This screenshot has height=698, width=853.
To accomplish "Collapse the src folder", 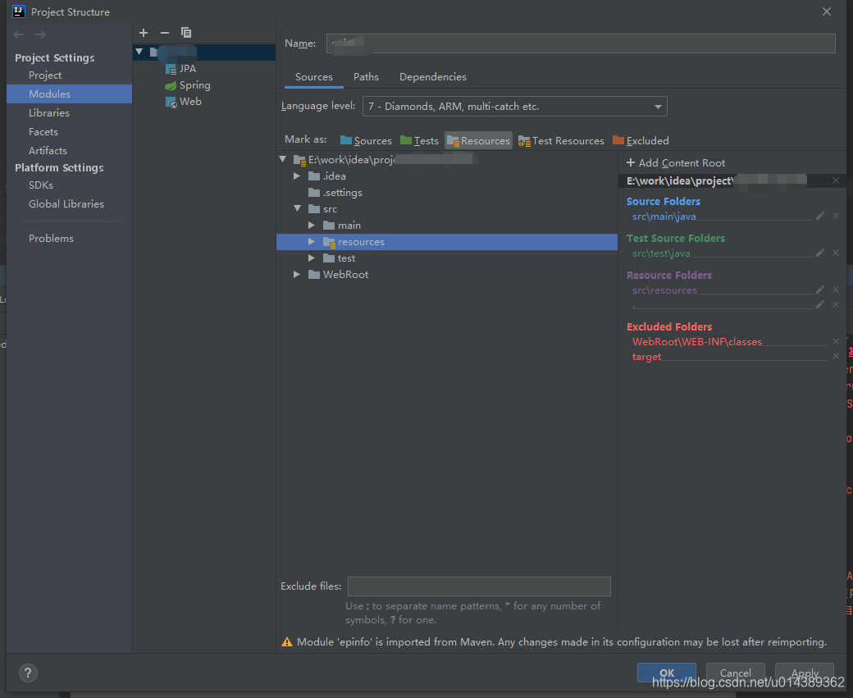I will 298,209.
